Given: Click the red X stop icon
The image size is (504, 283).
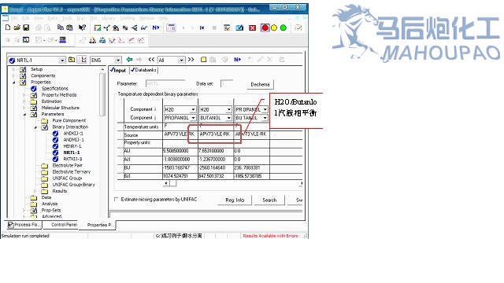Looking at the screenshot, I should (x=253, y=28).
